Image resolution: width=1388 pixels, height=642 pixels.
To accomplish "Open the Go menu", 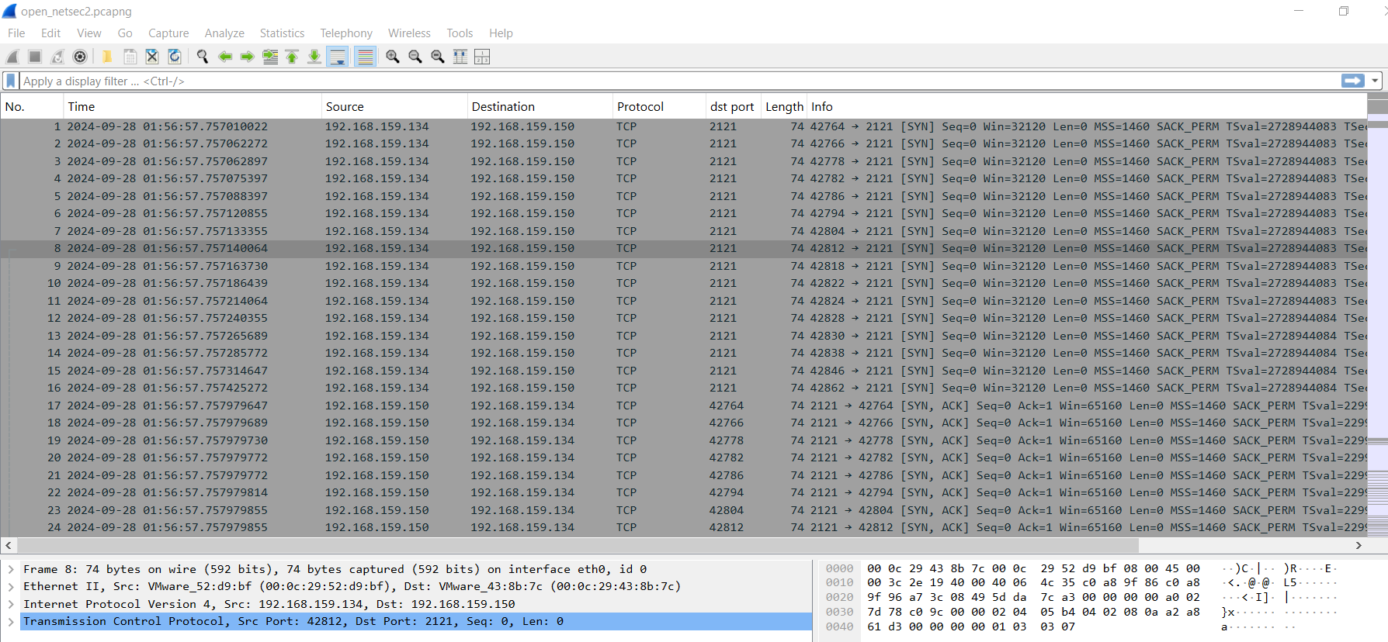I will pos(125,33).
